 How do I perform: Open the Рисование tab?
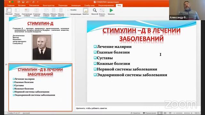coord(34,5)
